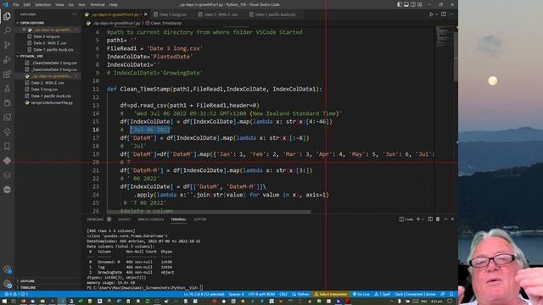Start 'Go Live' server from status bar

[361, 294]
